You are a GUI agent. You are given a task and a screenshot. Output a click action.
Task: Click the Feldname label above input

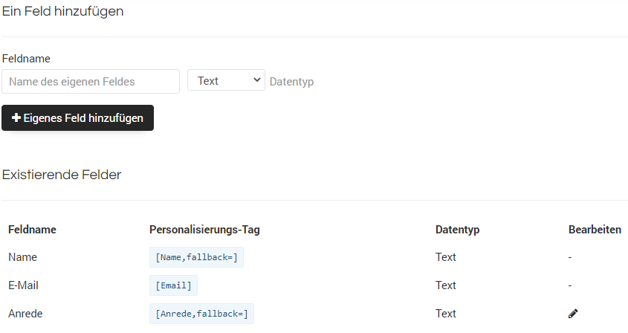(26, 59)
